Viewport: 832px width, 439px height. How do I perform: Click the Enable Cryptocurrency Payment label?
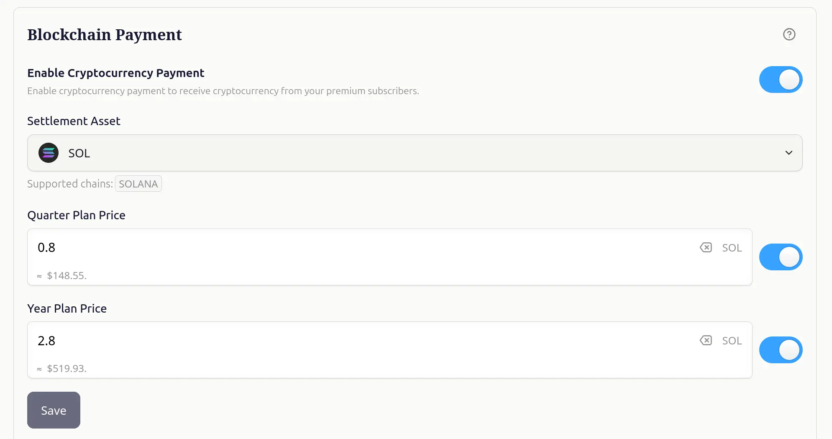pyautogui.click(x=116, y=73)
